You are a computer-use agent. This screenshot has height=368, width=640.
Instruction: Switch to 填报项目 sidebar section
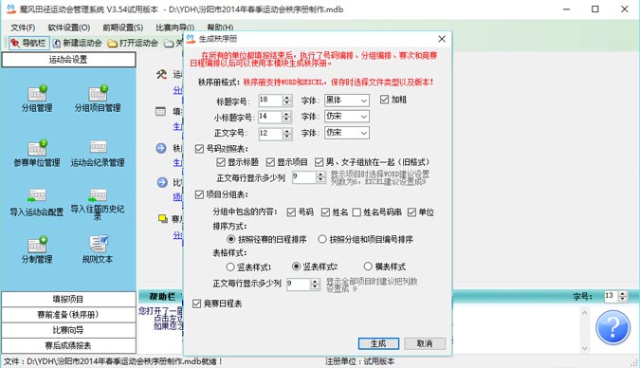pyautogui.click(x=68, y=299)
